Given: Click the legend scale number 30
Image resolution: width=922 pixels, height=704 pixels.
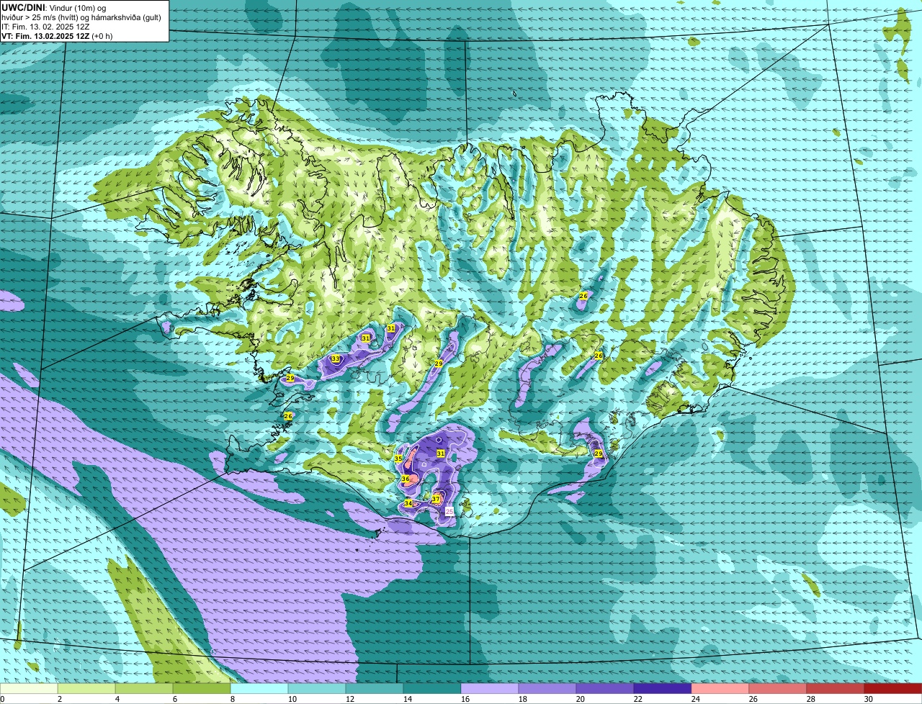Looking at the screenshot, I should 868,699.
